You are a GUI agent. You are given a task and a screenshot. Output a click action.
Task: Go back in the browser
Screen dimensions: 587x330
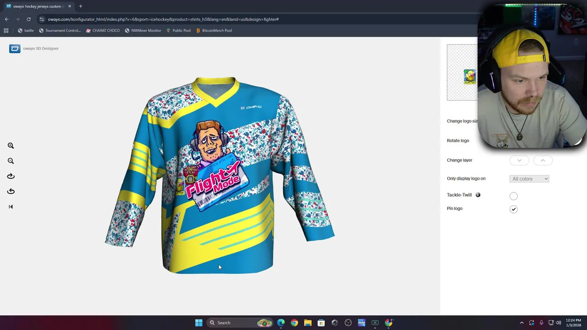coord(6,19)
